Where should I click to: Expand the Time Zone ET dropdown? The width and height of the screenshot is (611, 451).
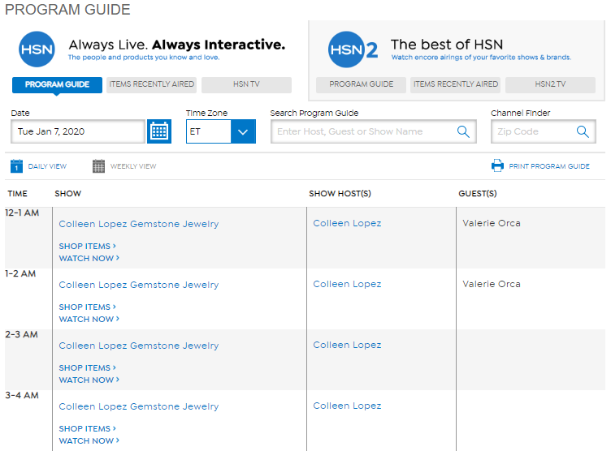[x=243, y=131]
